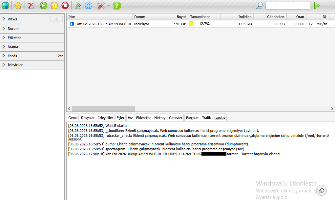Click the star create torrent icon
The width and height of the screenshot is (336, 200).
(x=18, y=5)
